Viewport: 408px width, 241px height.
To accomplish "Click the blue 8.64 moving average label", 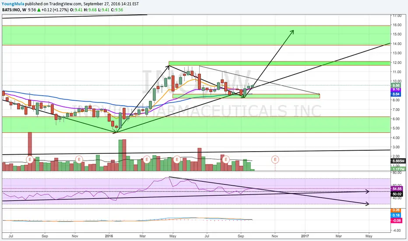I will 396,94.
